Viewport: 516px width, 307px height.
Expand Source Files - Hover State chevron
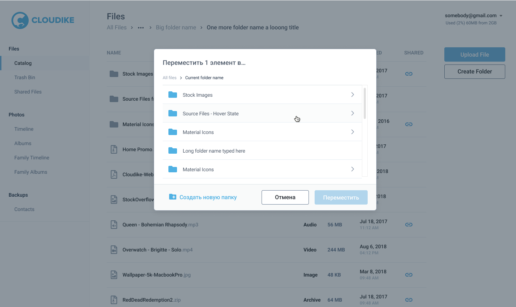point(353,113)
